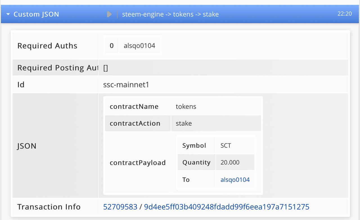Click the index 0 cell in Required Auths
The height and width of the screenshot is (220, 360).
(x=112, y=46)
